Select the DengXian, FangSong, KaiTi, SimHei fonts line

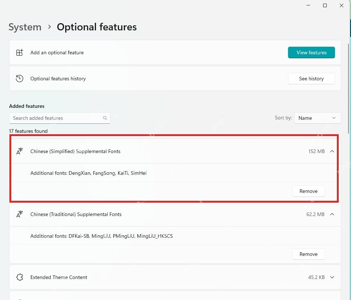(x=88, y=173)
